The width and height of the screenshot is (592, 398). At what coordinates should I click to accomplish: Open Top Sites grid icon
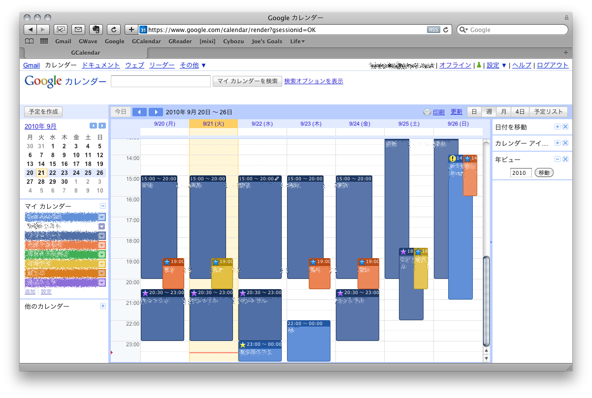point(44,41)
